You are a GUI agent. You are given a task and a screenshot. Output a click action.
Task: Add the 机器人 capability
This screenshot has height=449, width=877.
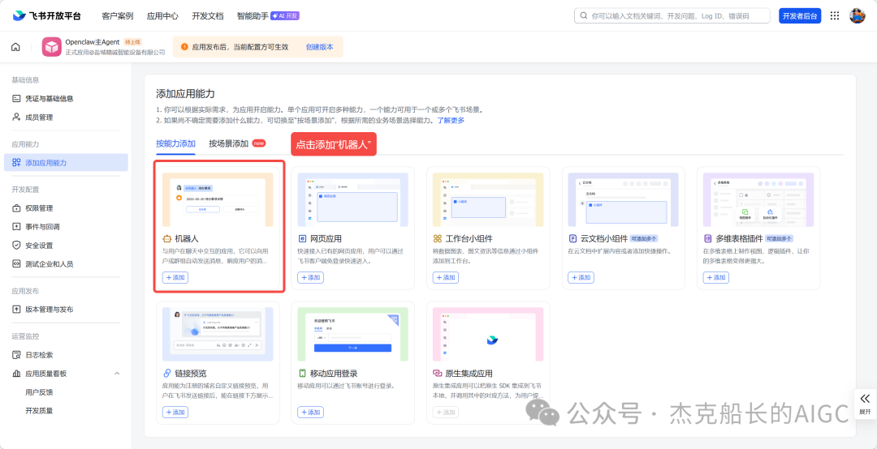pos(175,277)
